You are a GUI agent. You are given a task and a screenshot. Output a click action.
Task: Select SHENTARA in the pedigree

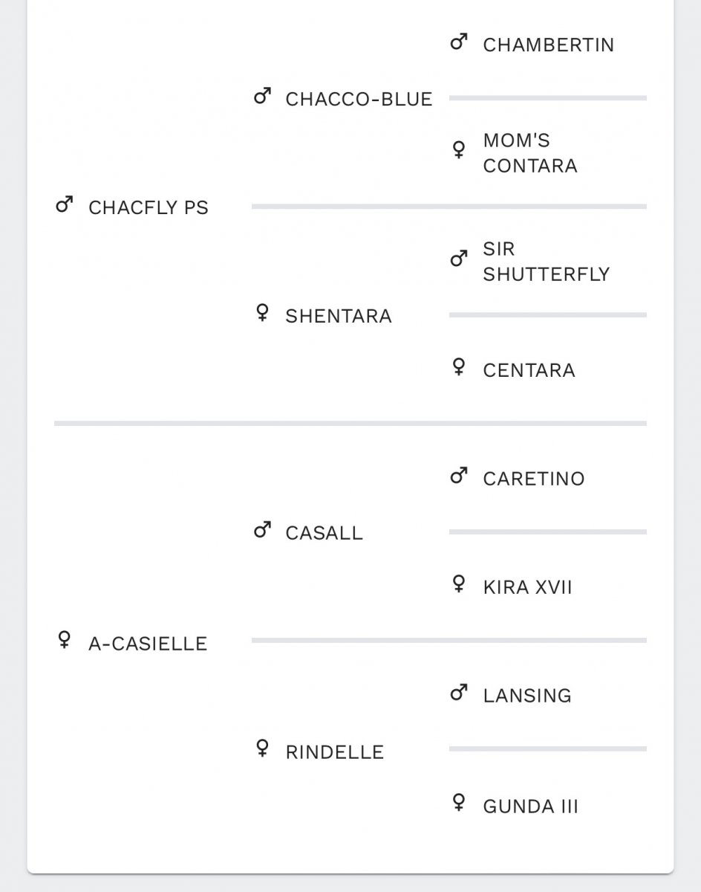click(x=339, y=316)
